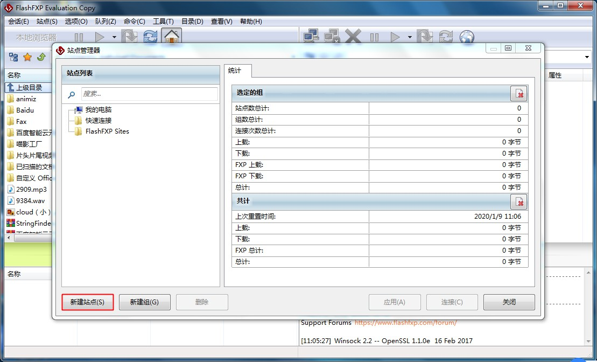Open the 命令(C) menu
The height and width of the screenshot is (362, 597).
(x=135, y=22)
